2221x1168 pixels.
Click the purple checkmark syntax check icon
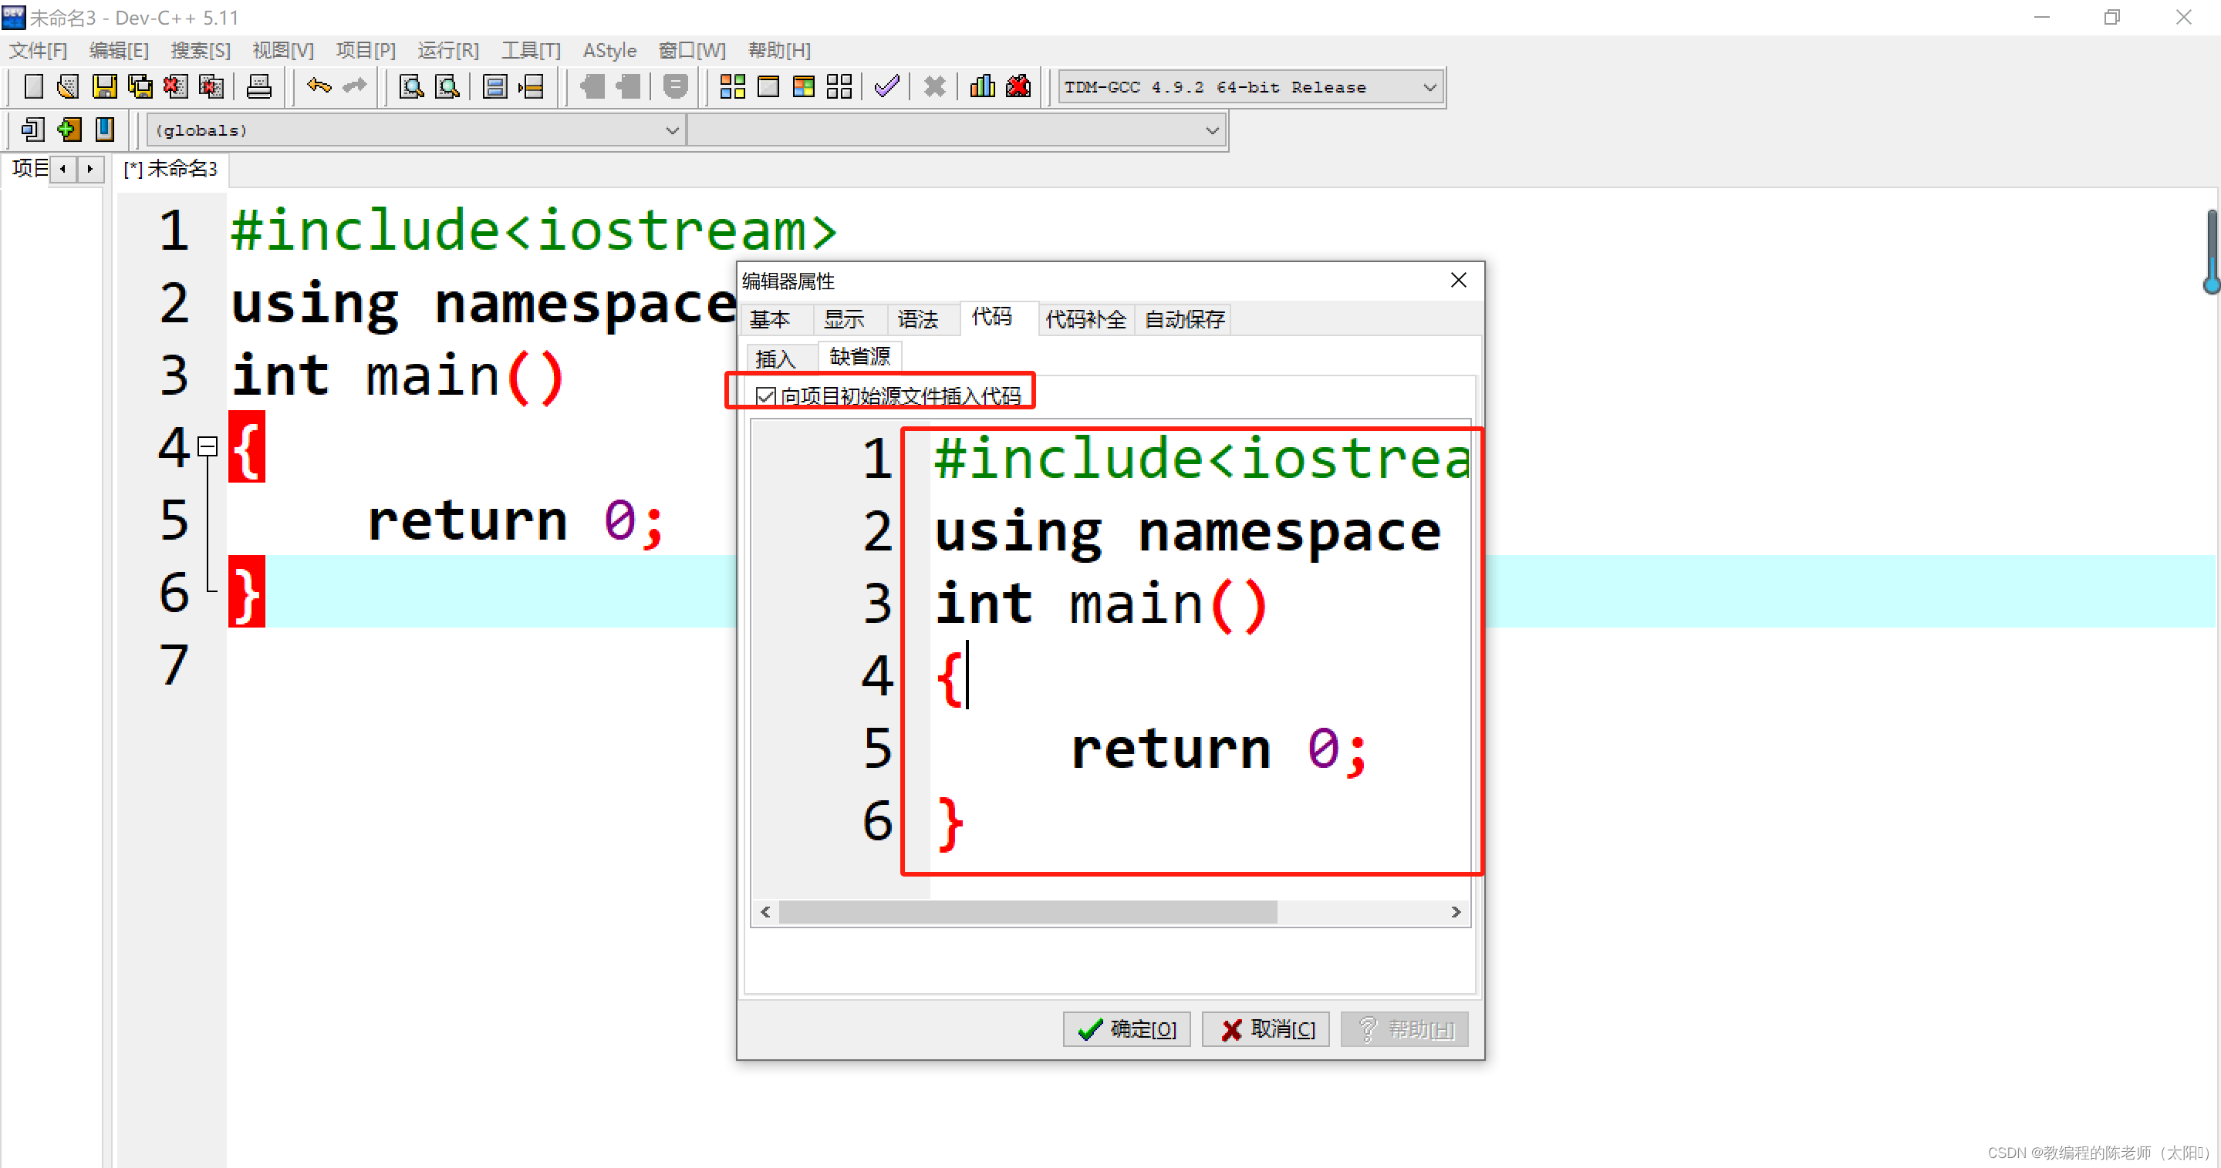tap(887, 87)
